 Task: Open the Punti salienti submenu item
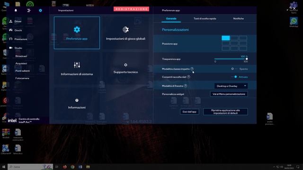[23, 71]
